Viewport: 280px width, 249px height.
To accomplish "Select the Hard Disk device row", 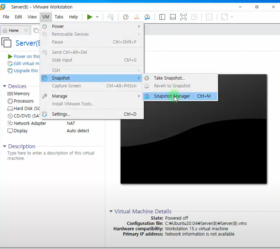I will (23, 109).
